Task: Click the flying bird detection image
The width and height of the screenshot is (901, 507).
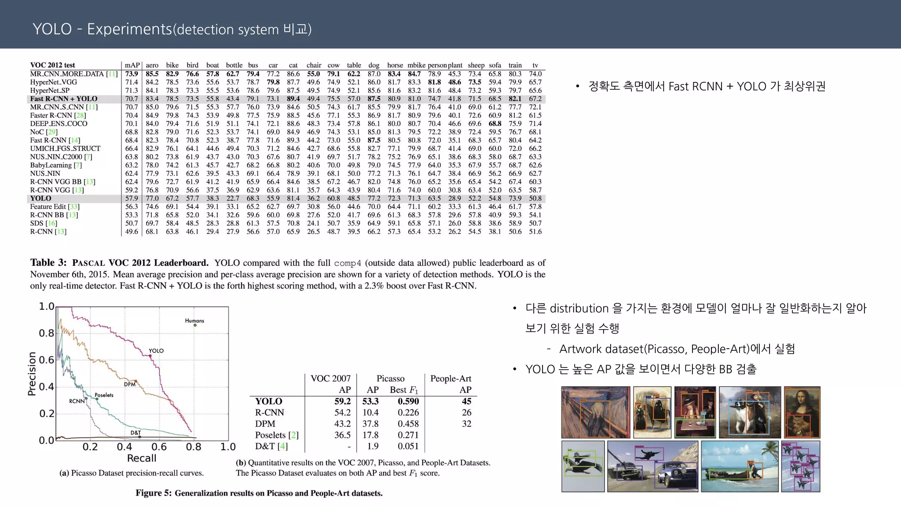Action: click(583, 467)
